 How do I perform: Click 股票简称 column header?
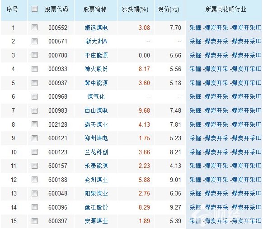[x=95, y=9]
